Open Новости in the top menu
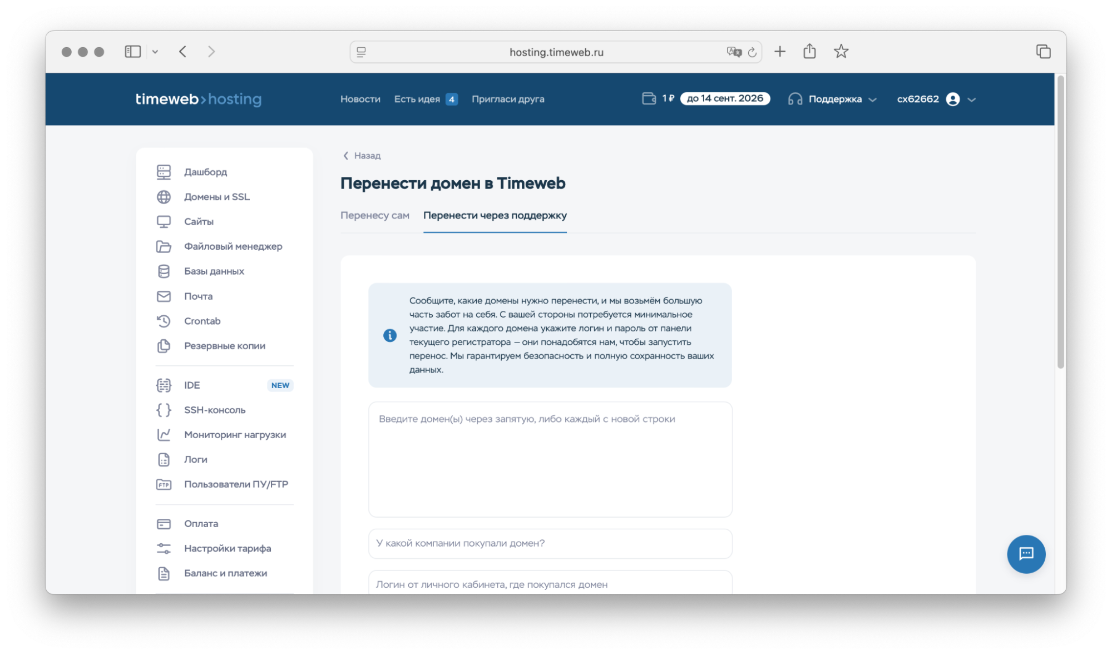Image resolution: width=1112 pixels, height=655 pixels. (x=360, y=99)
